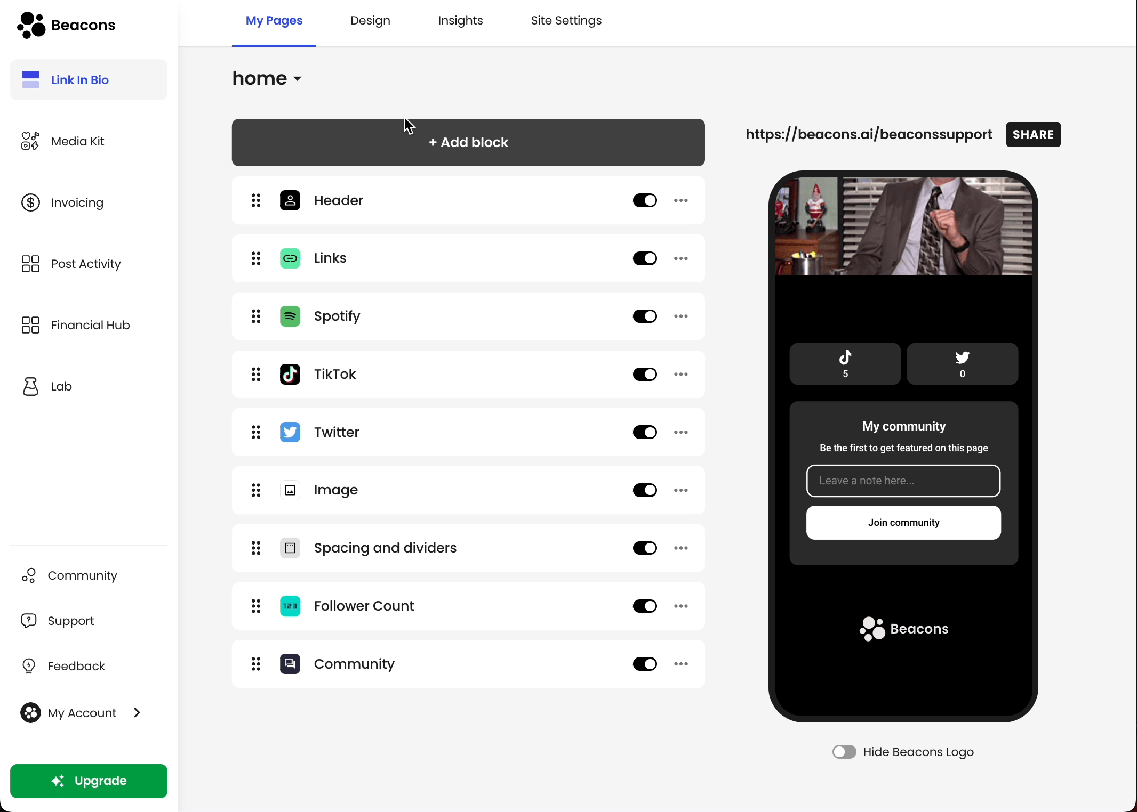
Task: Click the Header block person icon
Action: click(x=290, y=200)
